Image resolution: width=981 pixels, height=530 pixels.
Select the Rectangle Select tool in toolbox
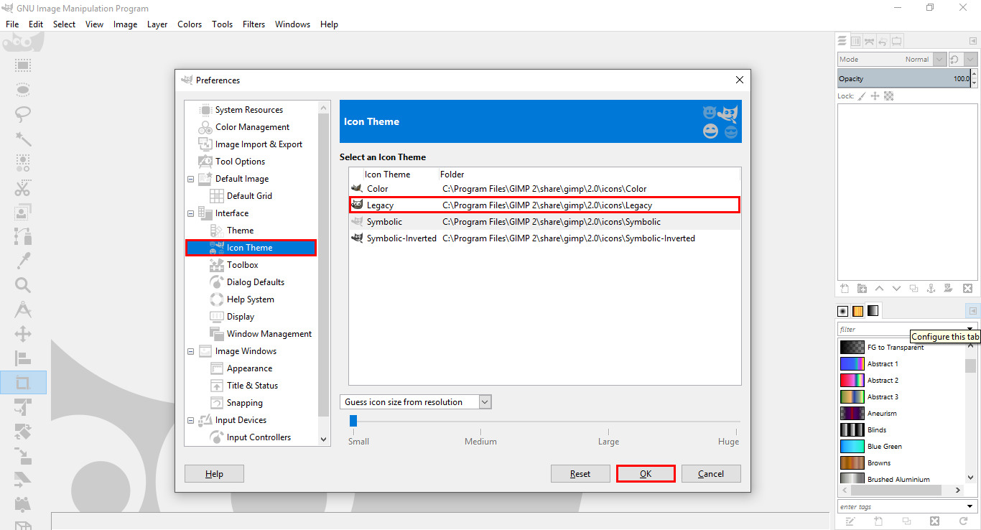click(x=23, y=66)
